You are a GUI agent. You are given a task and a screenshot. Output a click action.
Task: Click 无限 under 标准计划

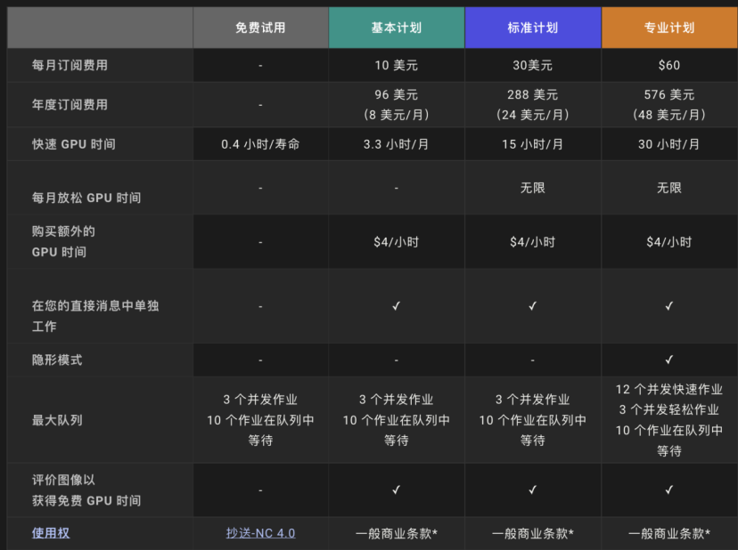tap(533, 188)
